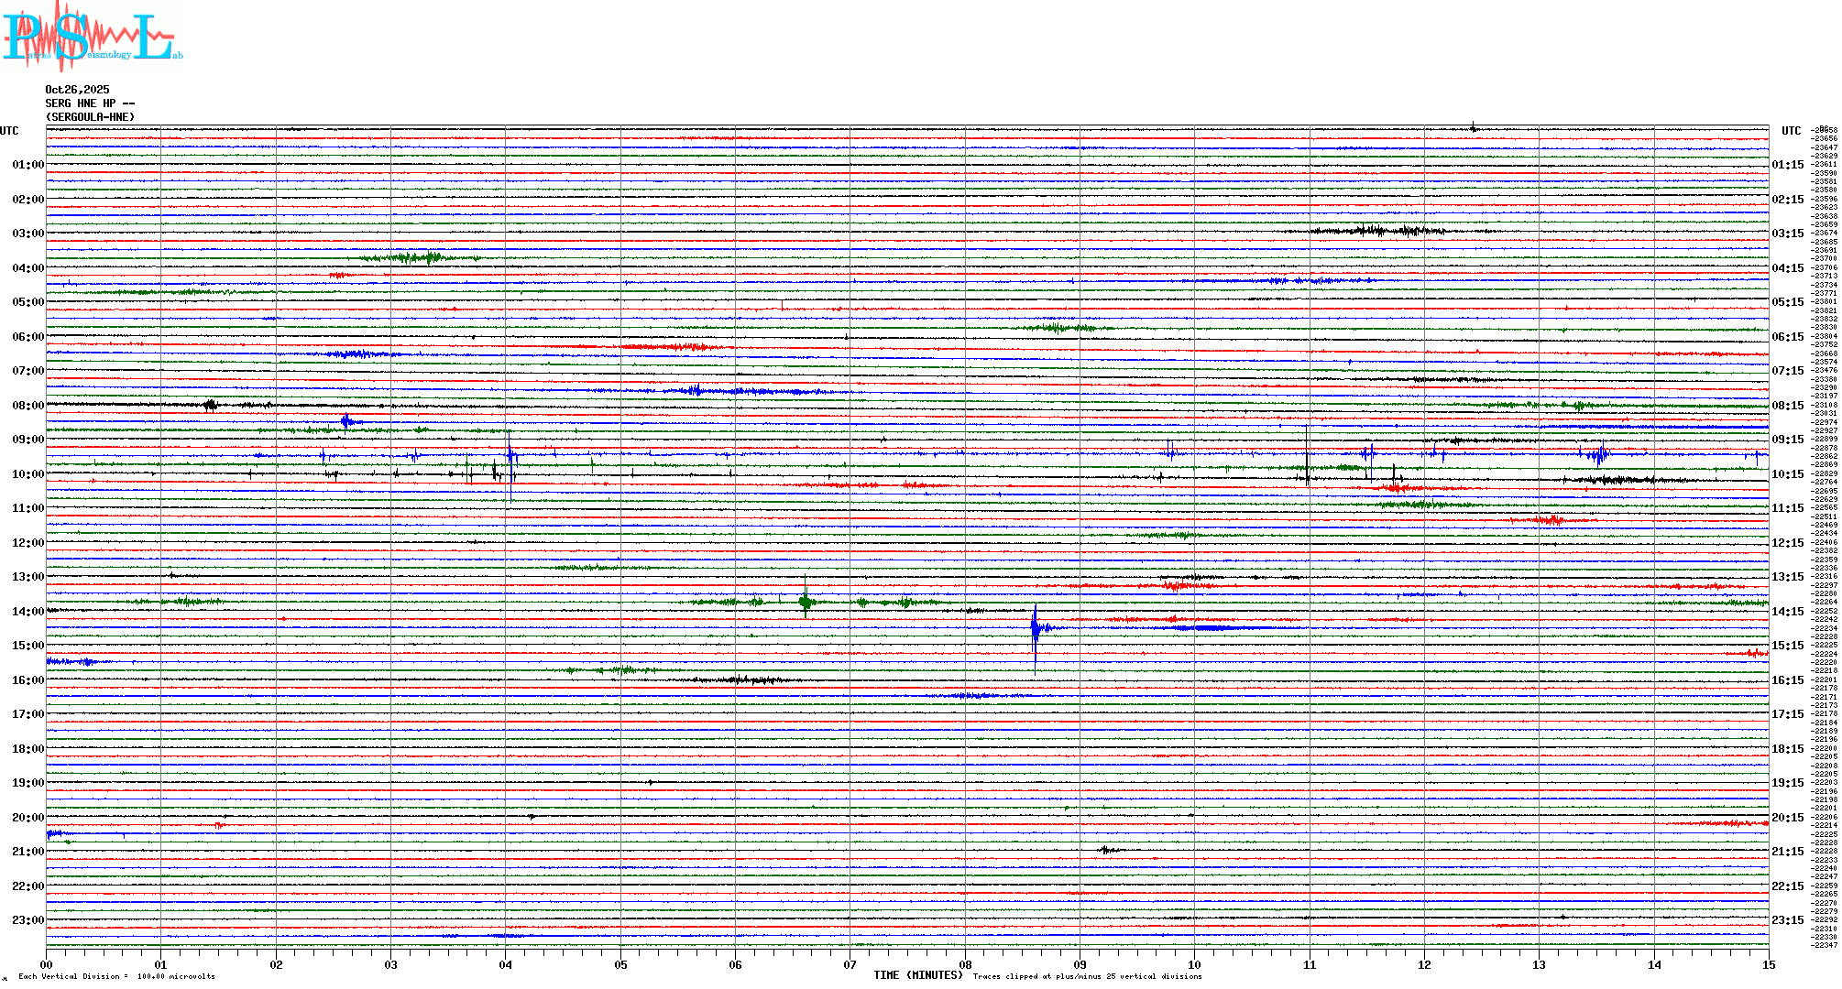The height and width of the screenshot is (989, 1842).
Task: Click the right UTC axis label
Action: (x=1791, y=131)
